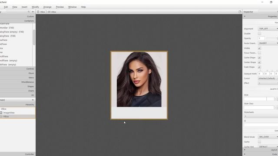Image resolution: width=278 pixels, height=156 pixels.
Task: Click the HBox icon in breadcrumb bar
Action: [49, 12]
